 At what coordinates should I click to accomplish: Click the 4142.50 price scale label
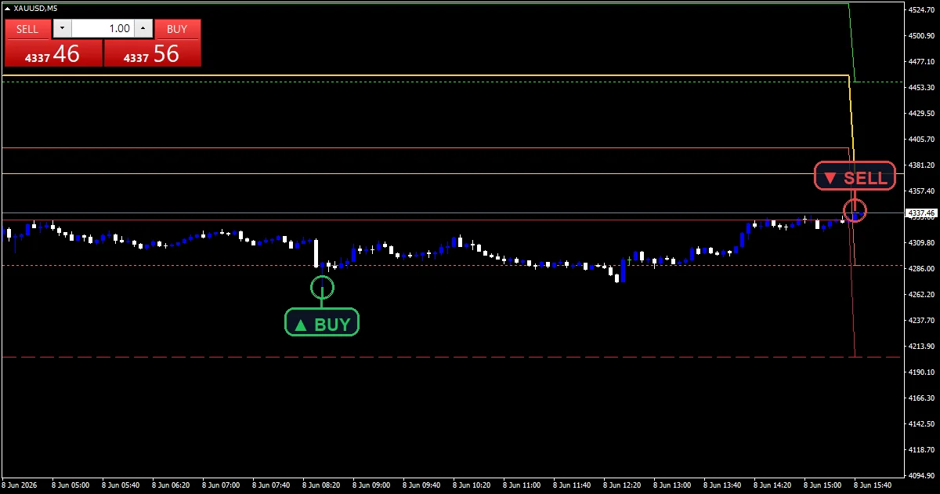coord(920,424)
